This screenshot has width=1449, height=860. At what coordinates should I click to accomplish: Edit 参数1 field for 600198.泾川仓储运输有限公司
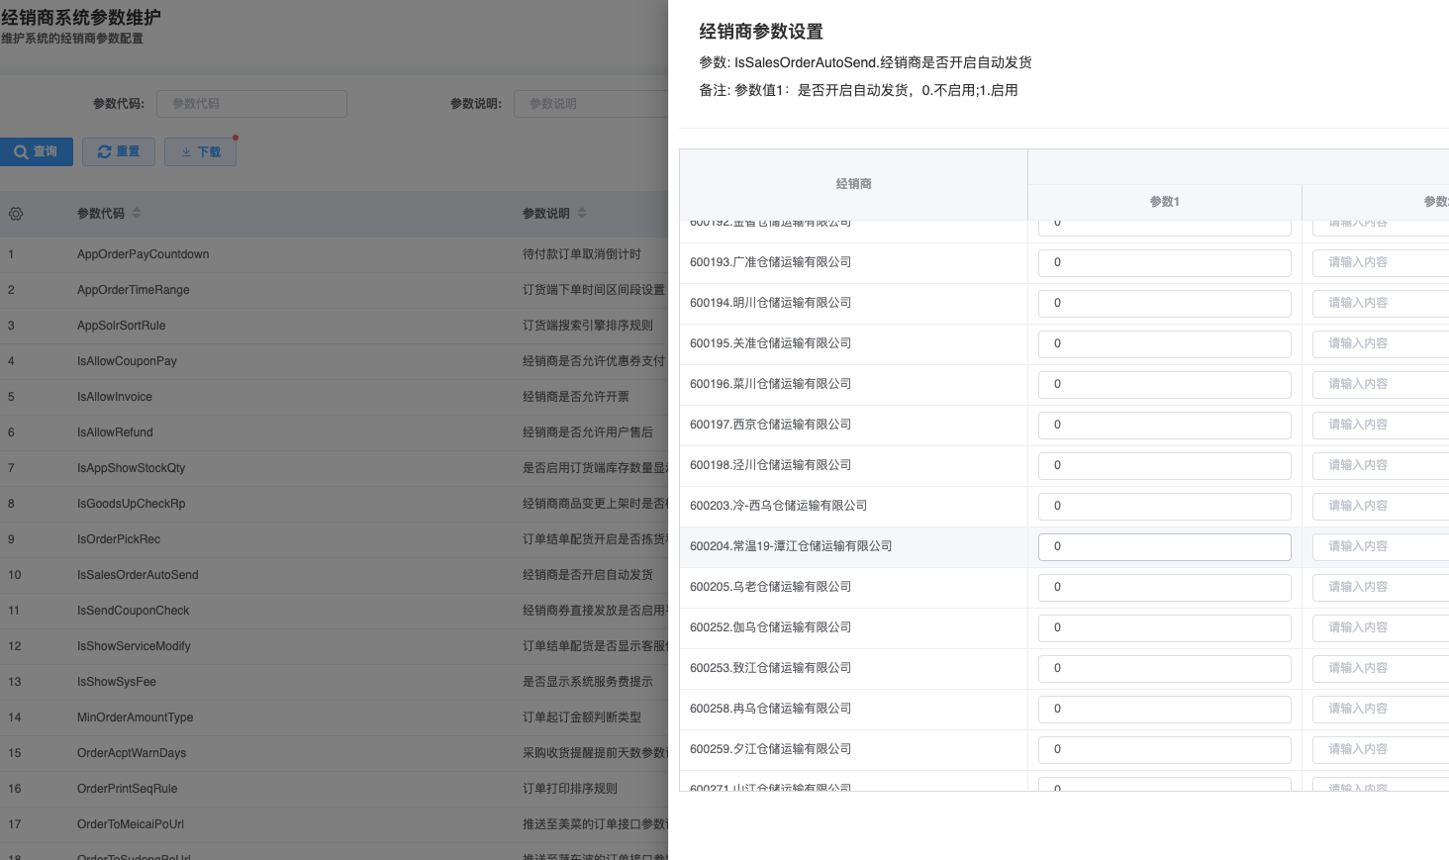(1164, 466)
